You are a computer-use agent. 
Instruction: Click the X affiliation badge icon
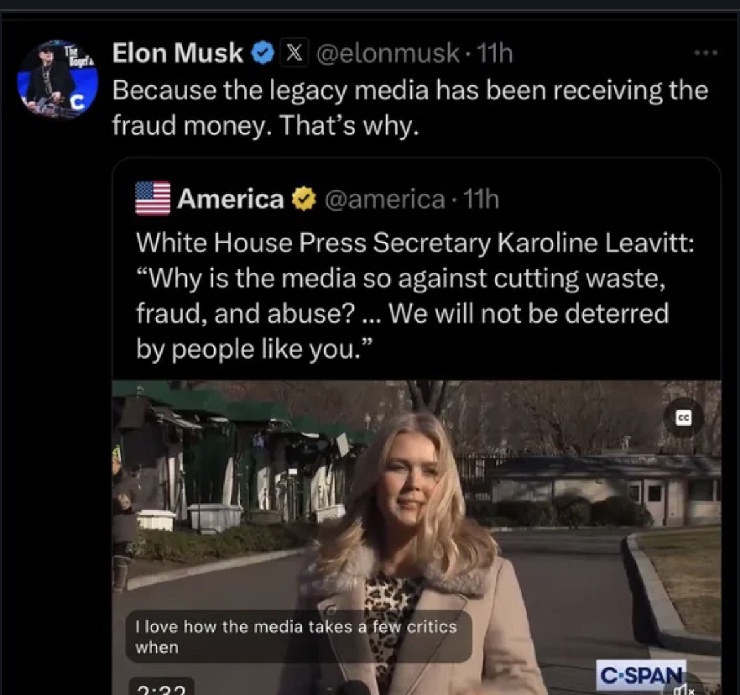click(292, 53)
